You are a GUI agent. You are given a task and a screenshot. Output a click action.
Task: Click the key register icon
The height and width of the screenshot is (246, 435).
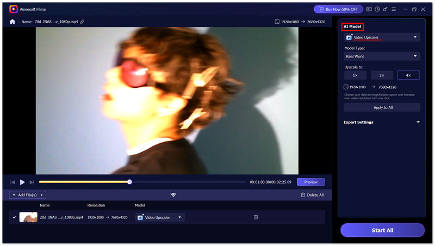click(x=386, y=9)
